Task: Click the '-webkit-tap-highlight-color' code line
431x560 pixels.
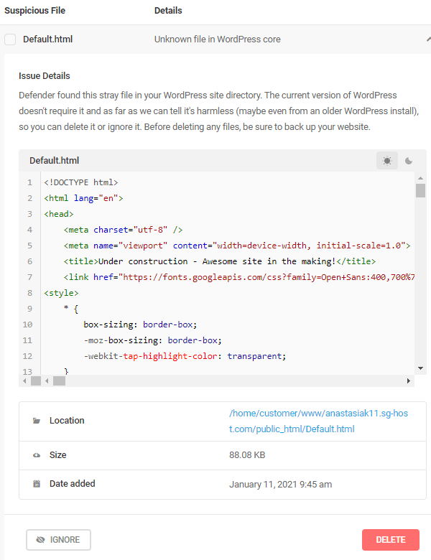Action: click(185, 356)
